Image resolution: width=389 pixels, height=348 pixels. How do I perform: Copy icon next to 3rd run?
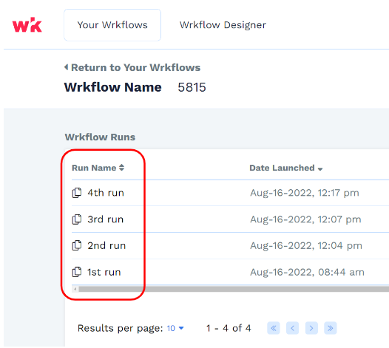pos(77,219)
